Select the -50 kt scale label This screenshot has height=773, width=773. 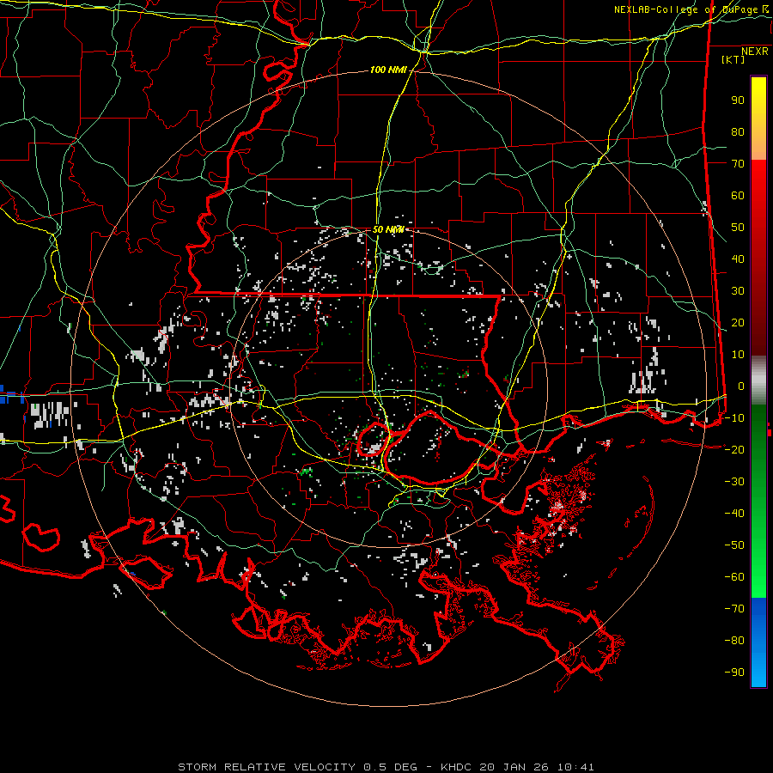734,545
